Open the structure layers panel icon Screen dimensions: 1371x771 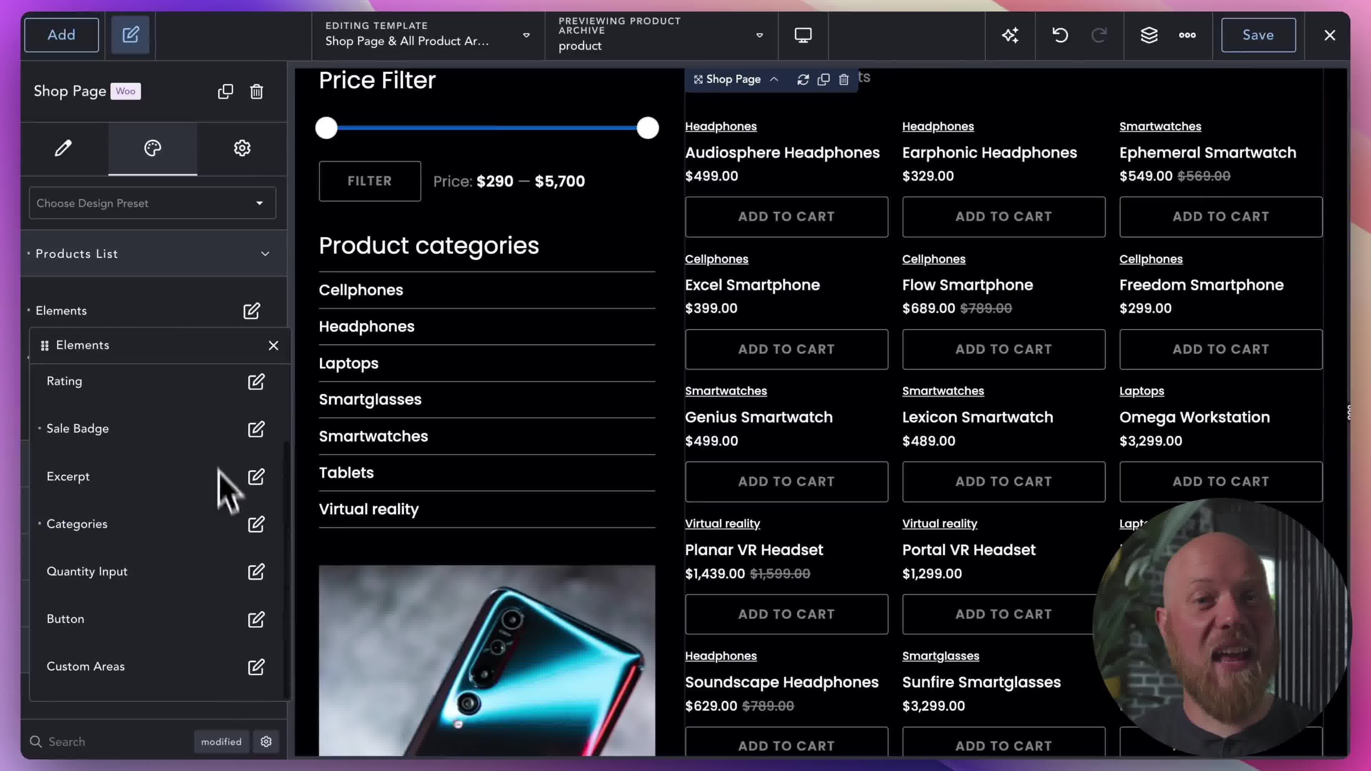click(1149, 35)
